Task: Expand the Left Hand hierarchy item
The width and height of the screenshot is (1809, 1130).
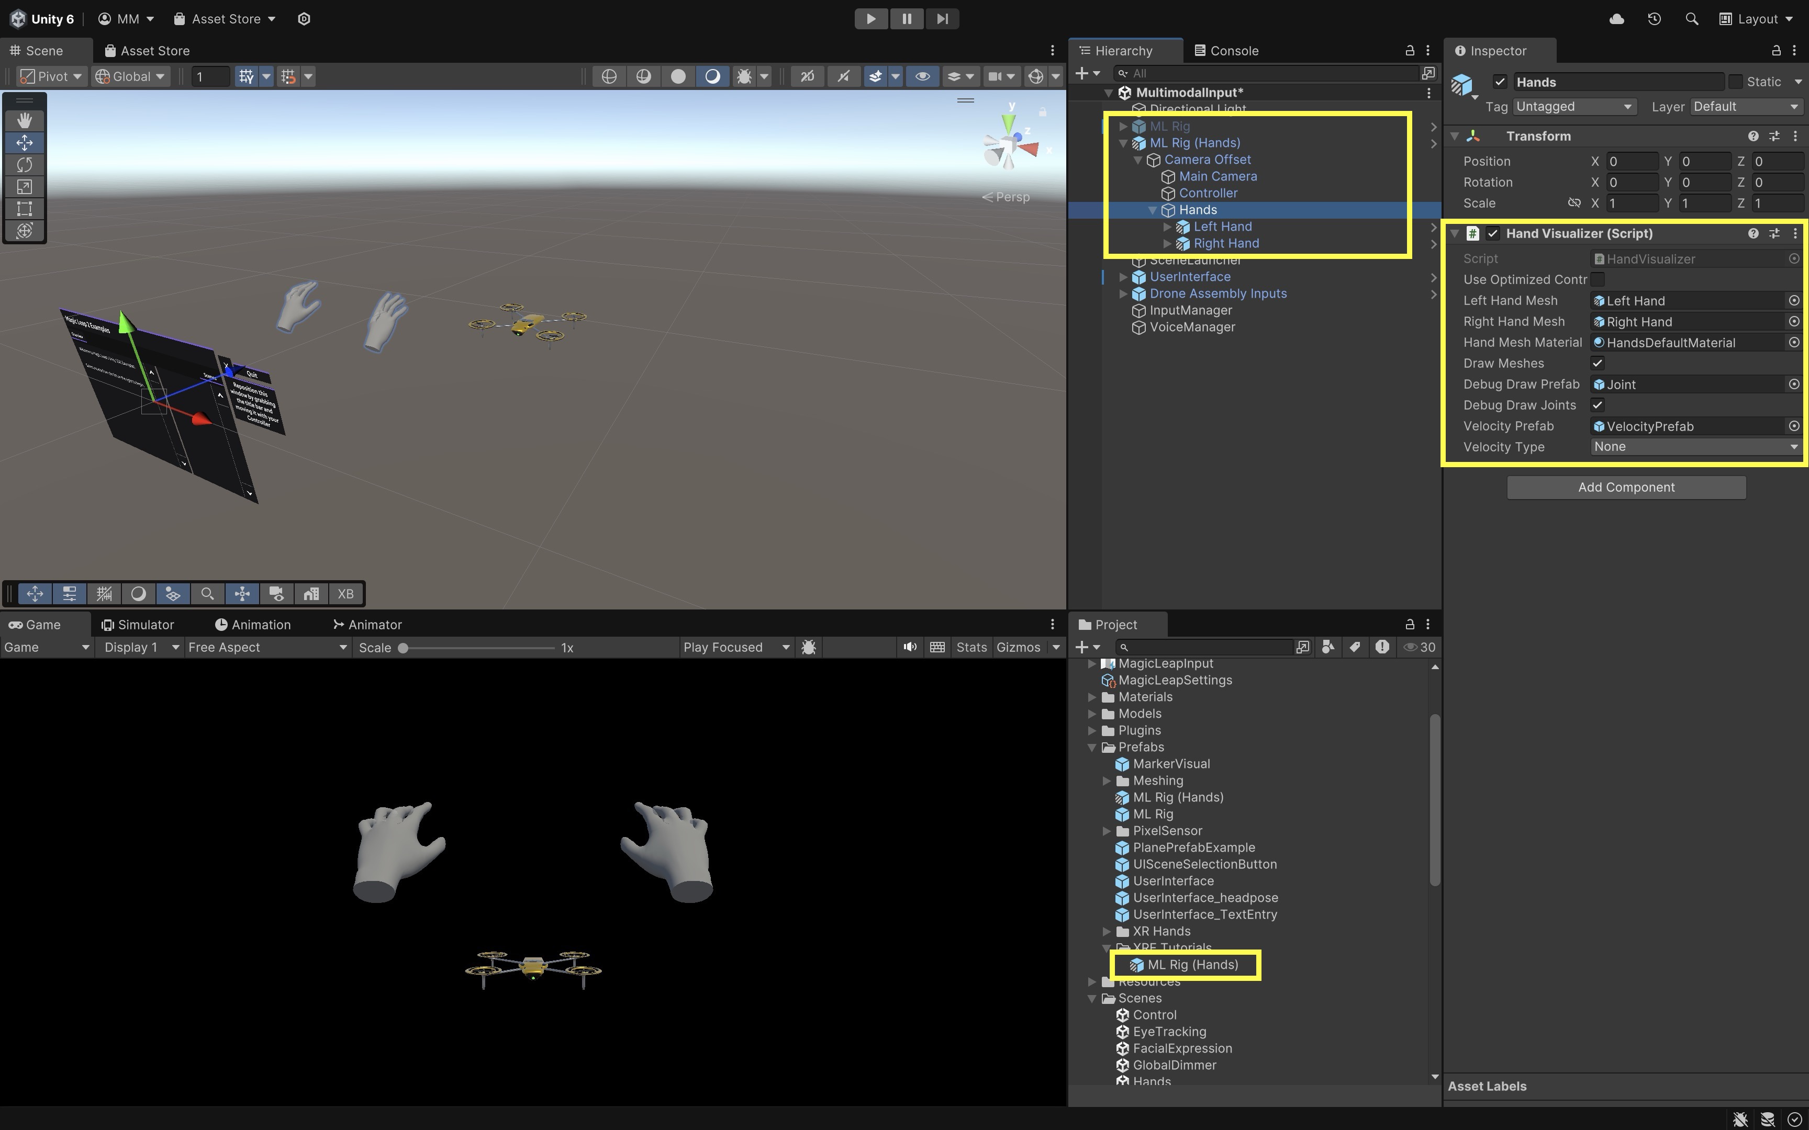Action: click(x=1167, y=227)
